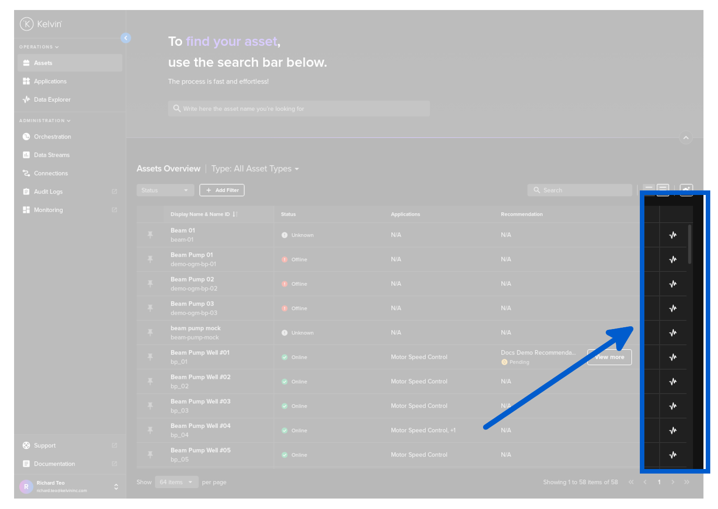Pin the Beam Pump Well #01 asset
This screenshot has width=718, height=509.
click(x=150, y=357)
